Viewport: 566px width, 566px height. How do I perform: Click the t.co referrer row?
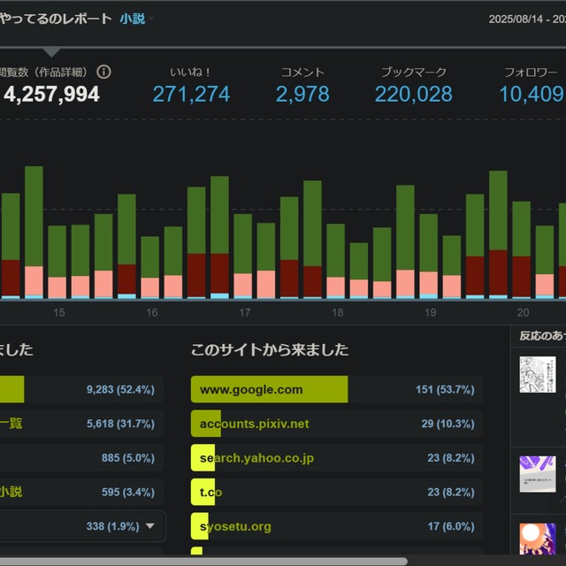[336, 493]
